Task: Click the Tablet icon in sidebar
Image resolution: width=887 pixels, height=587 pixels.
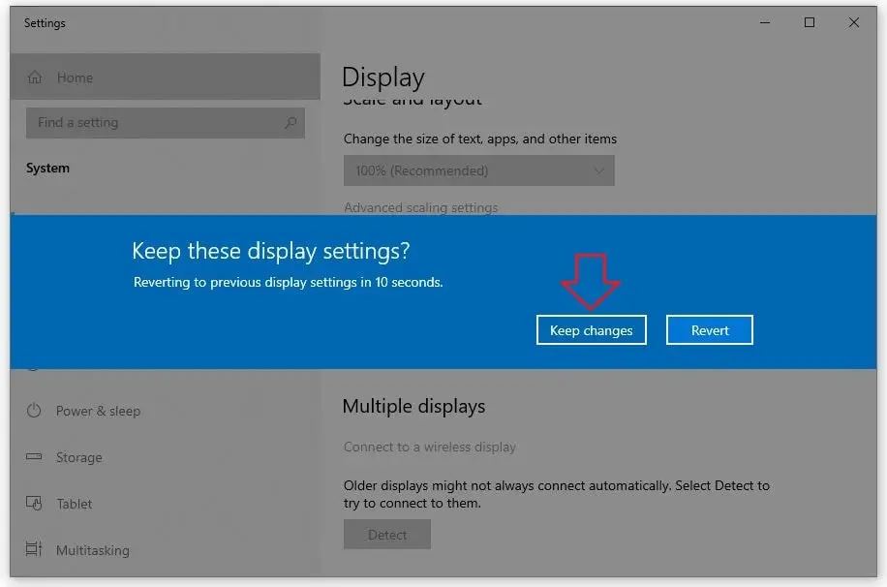Action: click(35, 504)
